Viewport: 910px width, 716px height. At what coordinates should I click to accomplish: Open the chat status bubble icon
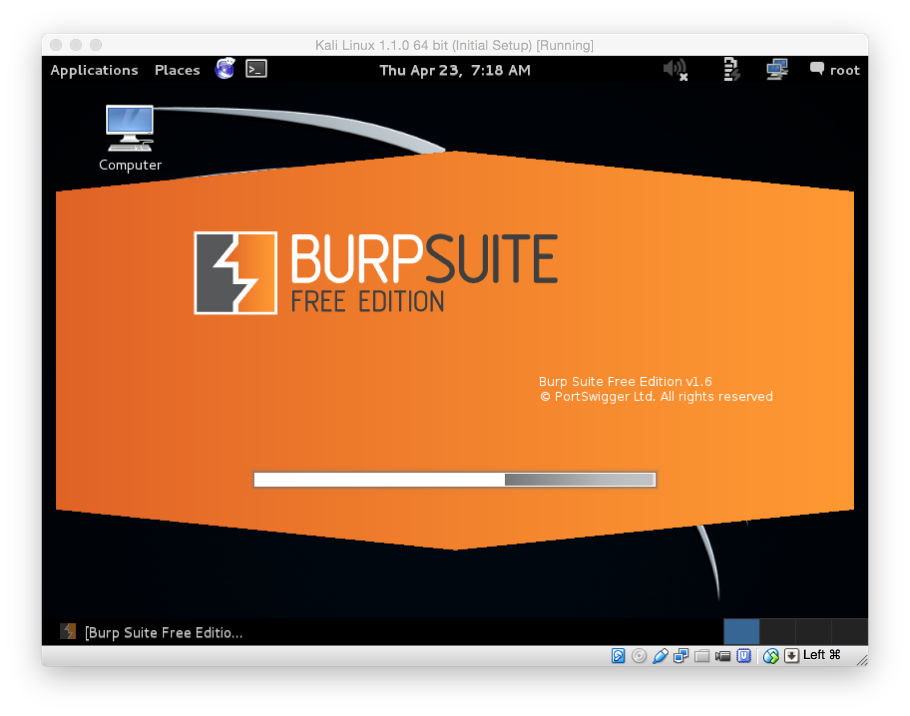click(x=817, y=69)
